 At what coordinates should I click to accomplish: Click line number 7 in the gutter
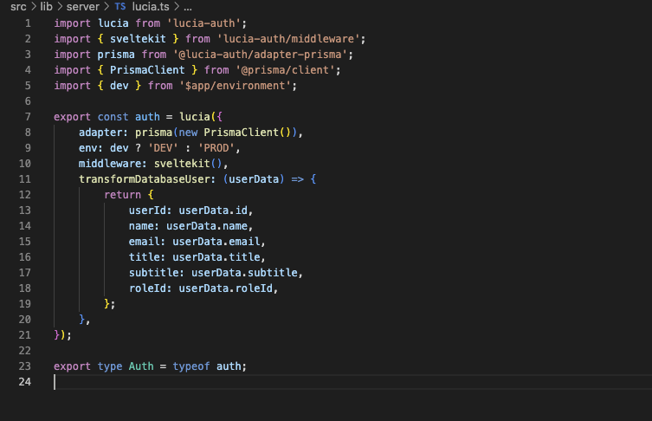click(29, 117)
